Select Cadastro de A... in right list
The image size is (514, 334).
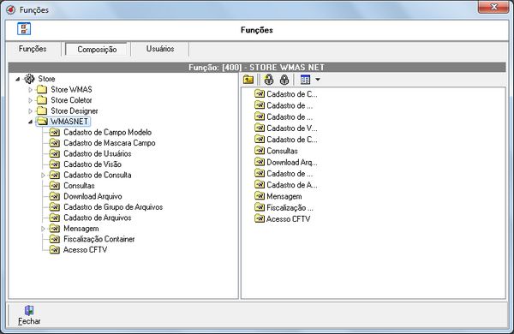[292, 185]
